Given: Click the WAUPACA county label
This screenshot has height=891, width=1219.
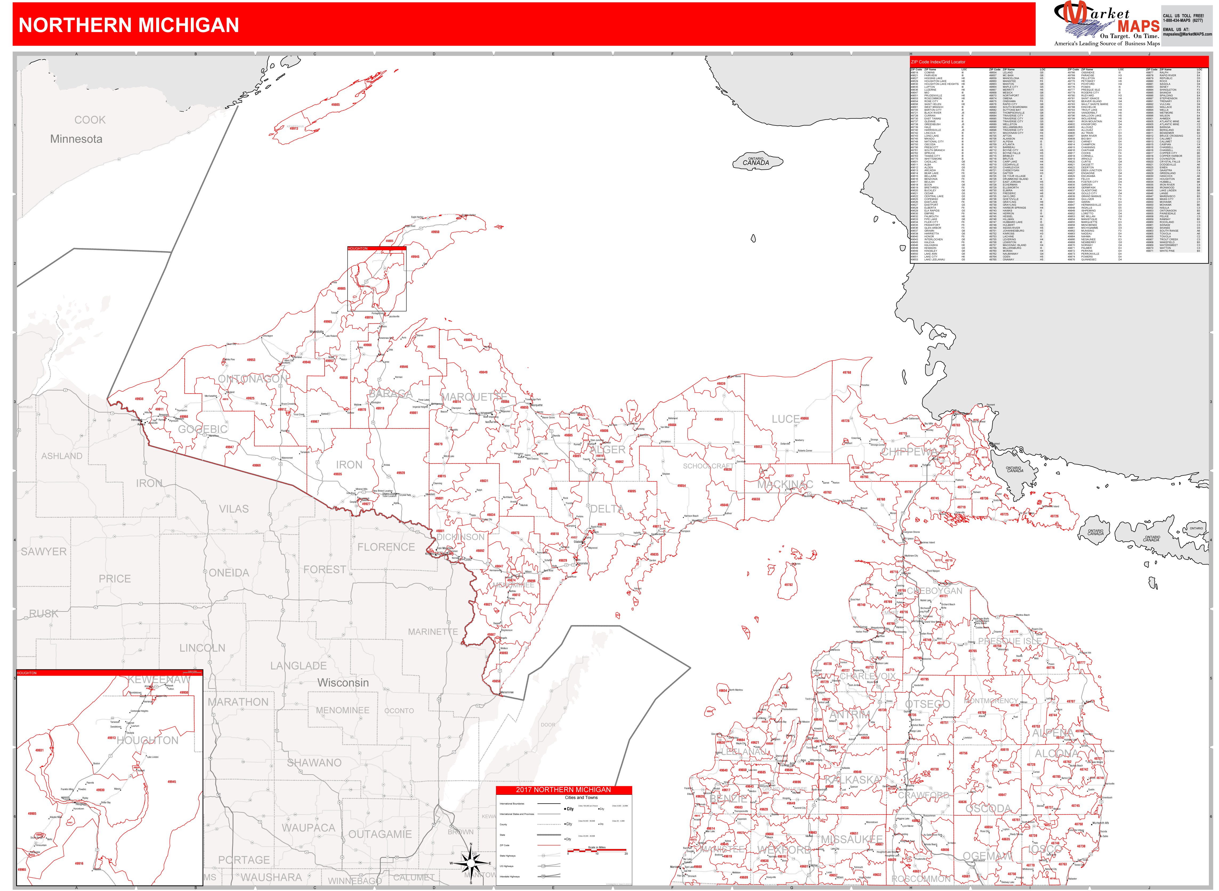Looking at the screenshot, I should click(308, 828).
